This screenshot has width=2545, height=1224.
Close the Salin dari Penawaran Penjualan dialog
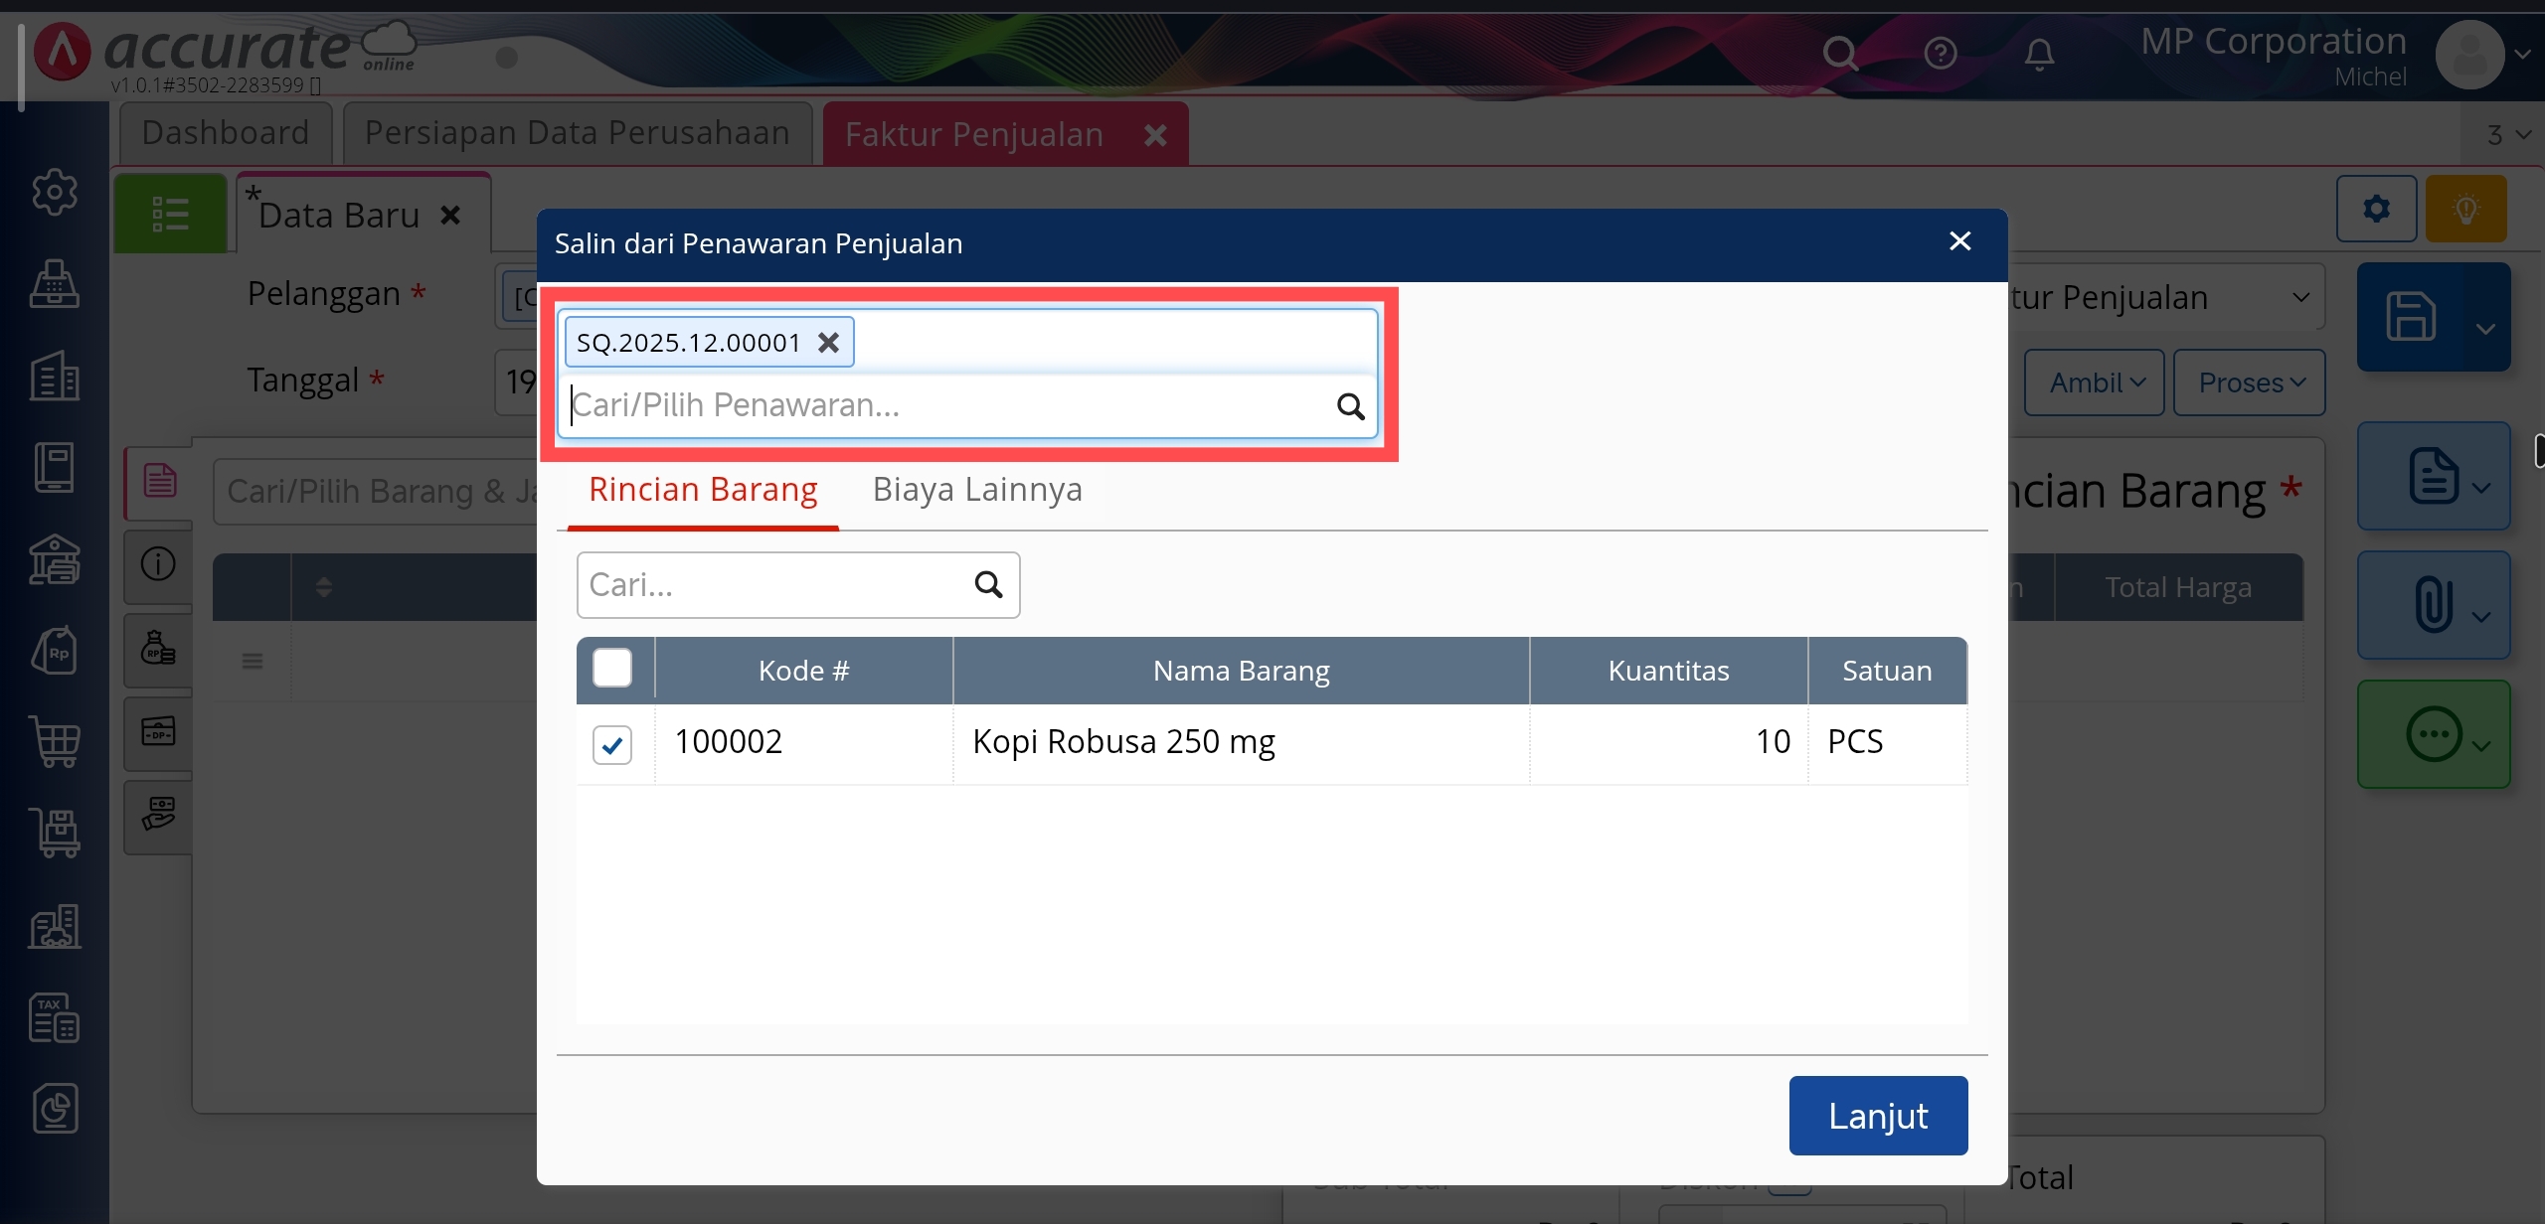(1959, 241)
